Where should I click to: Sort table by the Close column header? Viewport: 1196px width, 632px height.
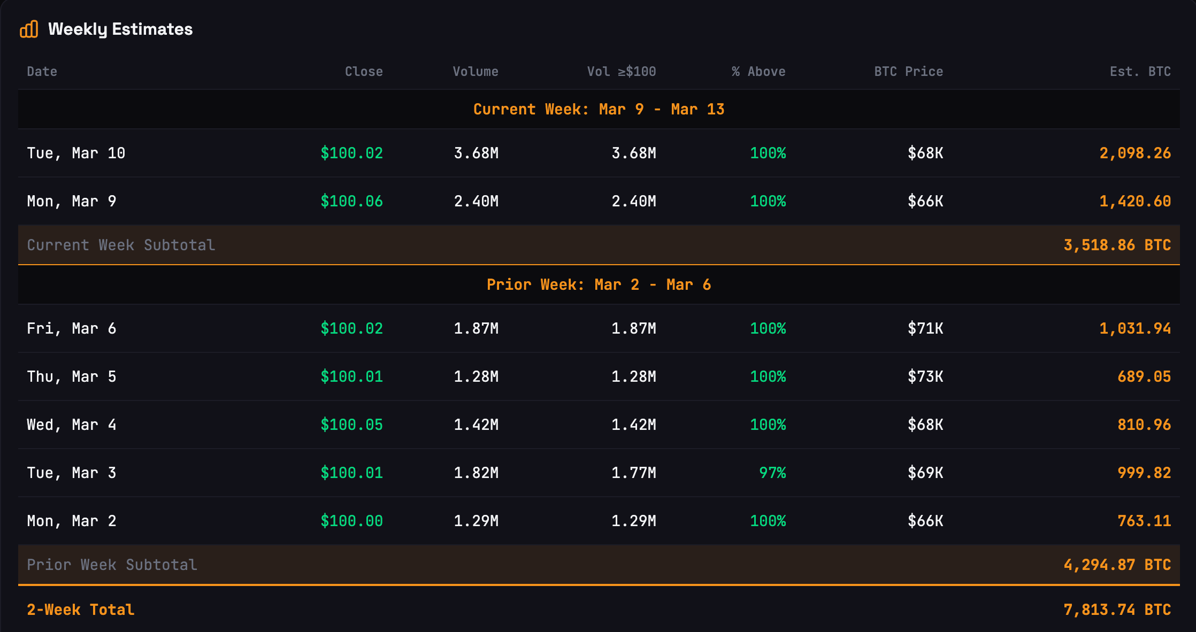click(x=364, y=71)
